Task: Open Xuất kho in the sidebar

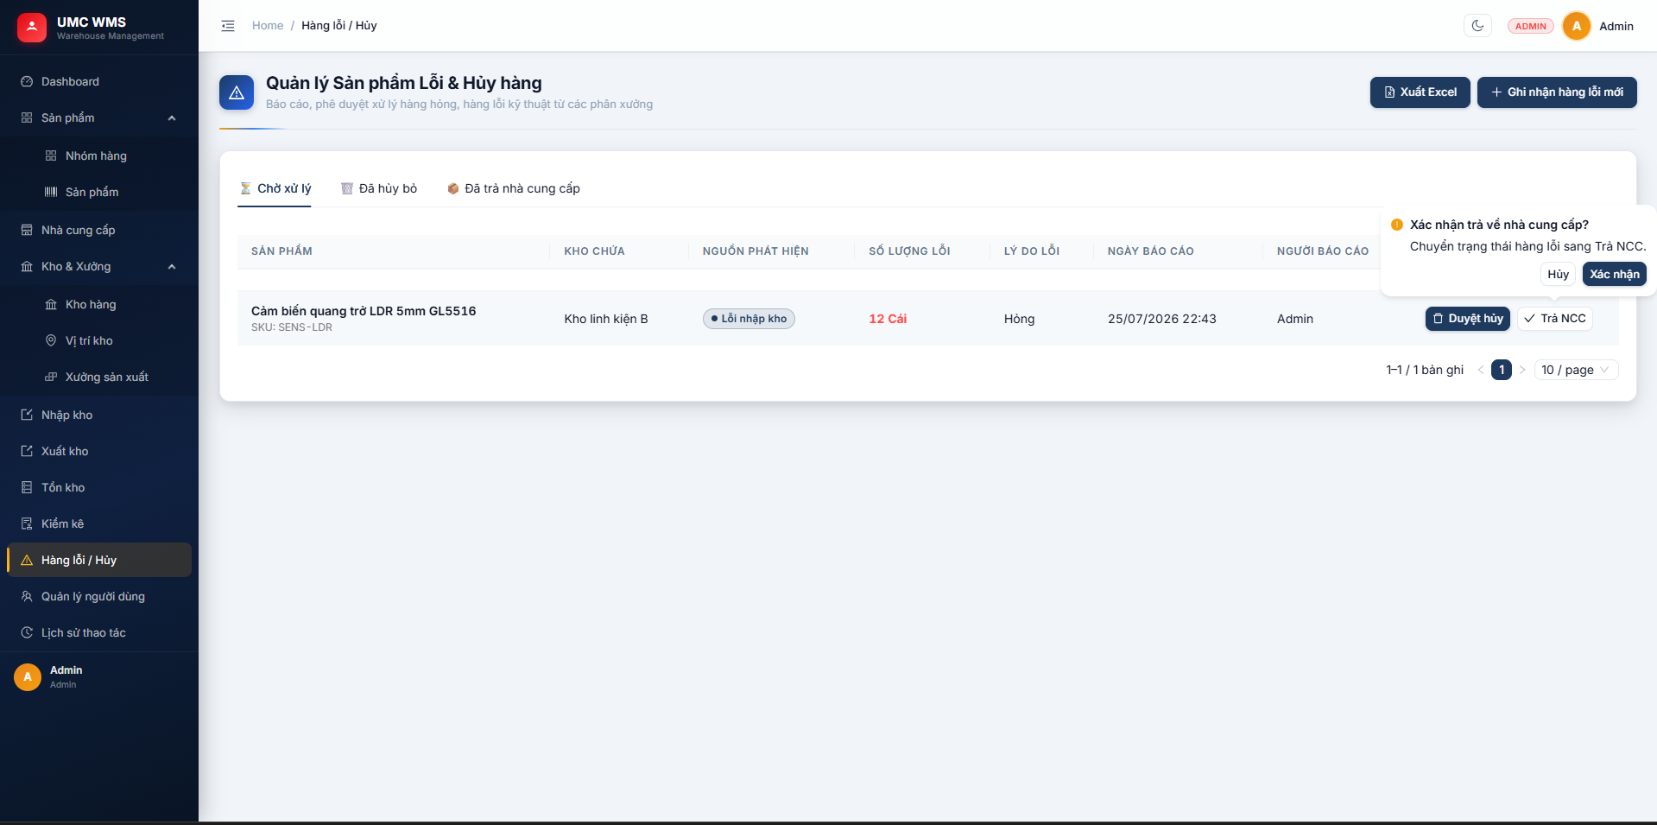Action: (99, 451)
